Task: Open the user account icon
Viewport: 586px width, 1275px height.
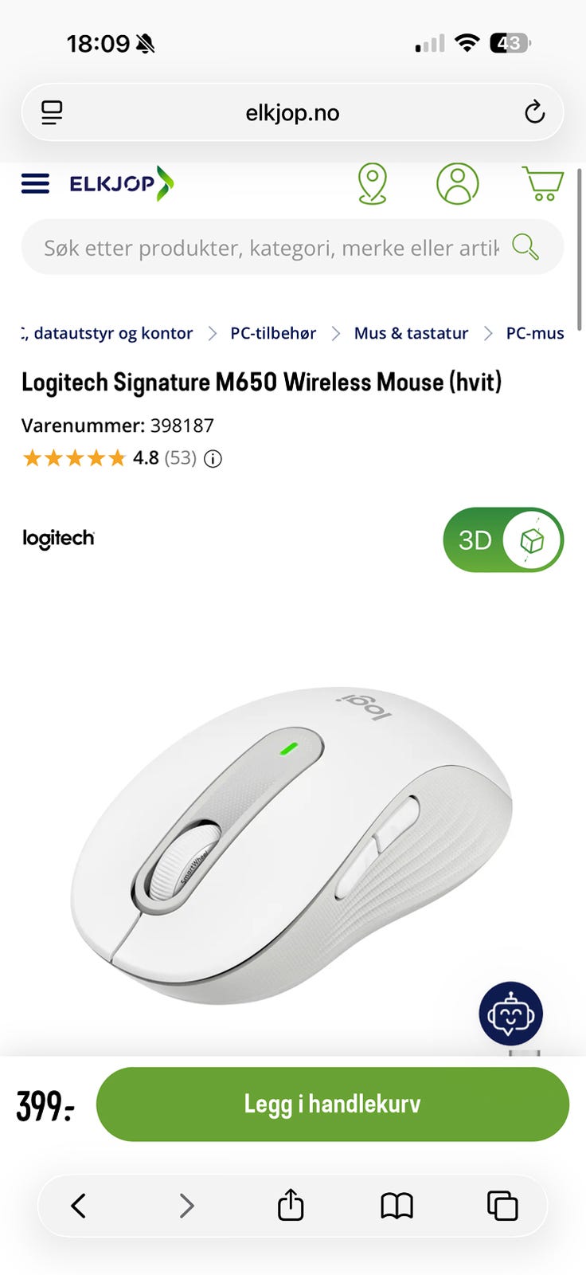Action: coord(458,184)
